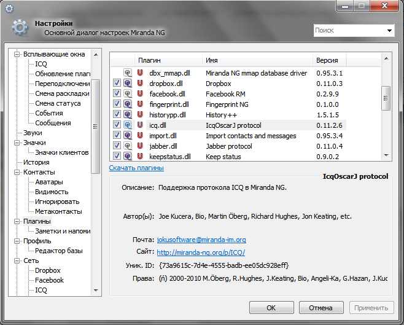
Task: Disable the import.dll plugin checkbox
Action: 117,135
